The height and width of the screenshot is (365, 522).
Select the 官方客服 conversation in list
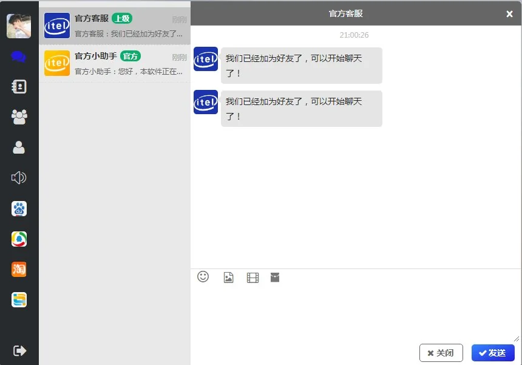(115, 26)
